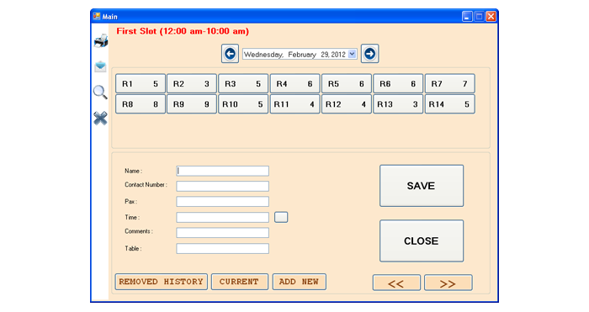
Task: Open the date picker dropdown arrow
Action: click(352, 54)
